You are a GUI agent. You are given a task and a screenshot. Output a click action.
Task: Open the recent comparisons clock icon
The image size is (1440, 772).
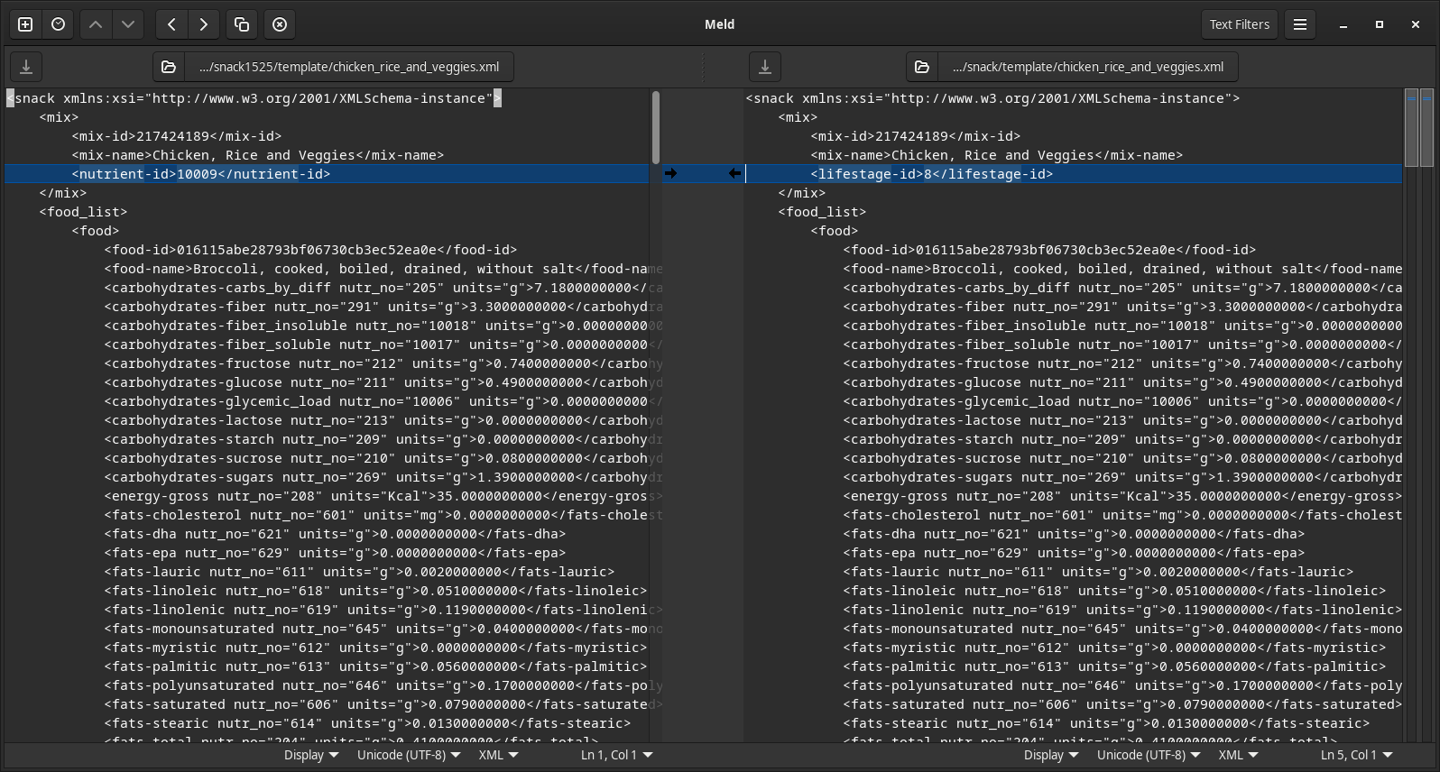click(59, 24)
